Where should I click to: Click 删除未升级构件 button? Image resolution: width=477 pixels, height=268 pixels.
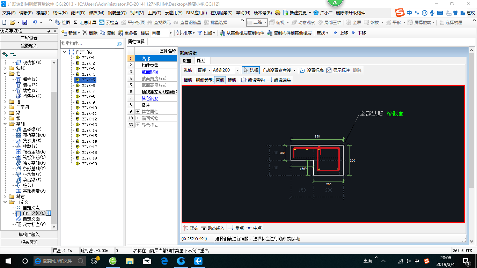click(x=351, y=13)
